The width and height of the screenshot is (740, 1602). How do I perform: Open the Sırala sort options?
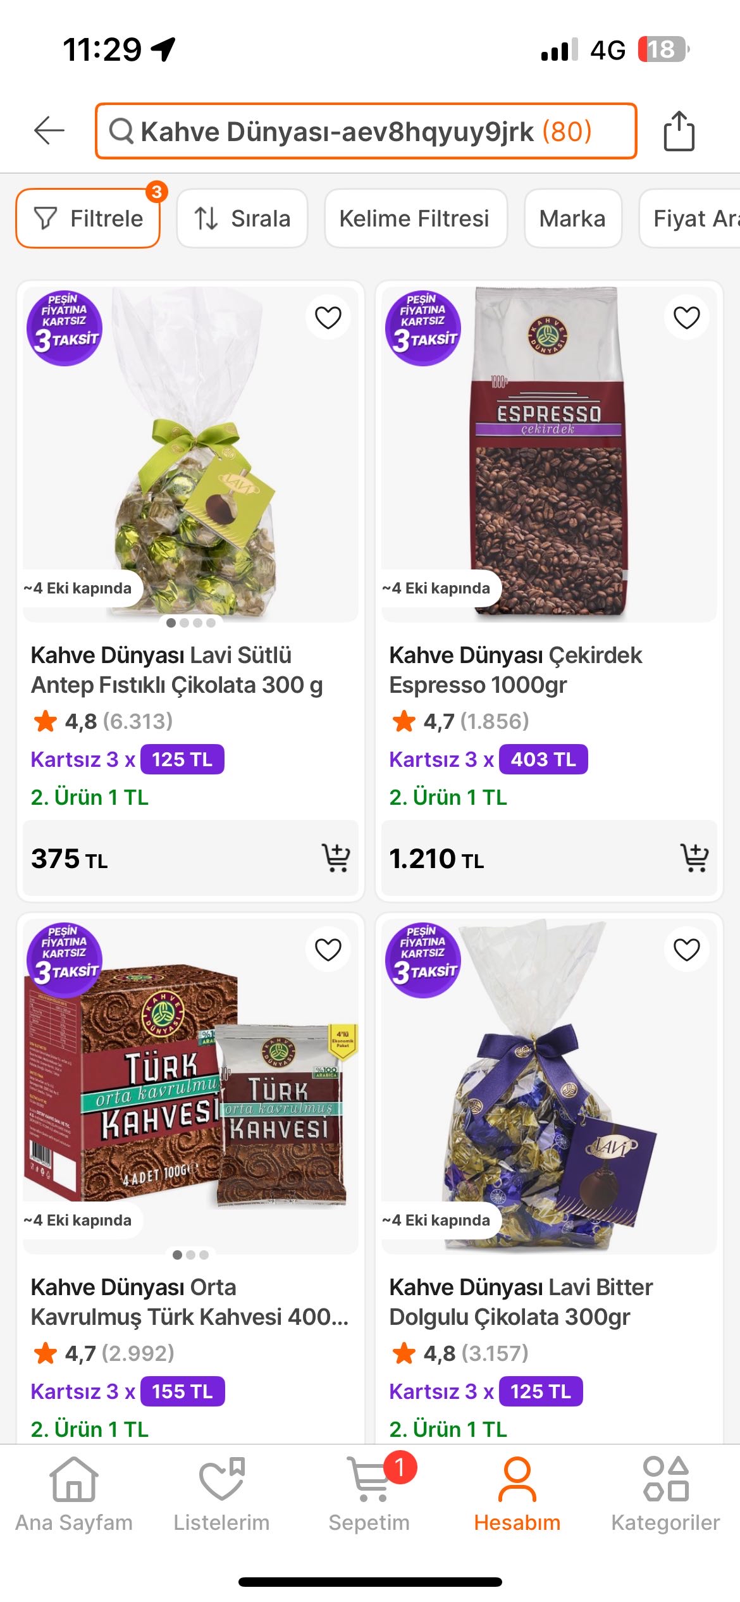click(x=242, y=219)
